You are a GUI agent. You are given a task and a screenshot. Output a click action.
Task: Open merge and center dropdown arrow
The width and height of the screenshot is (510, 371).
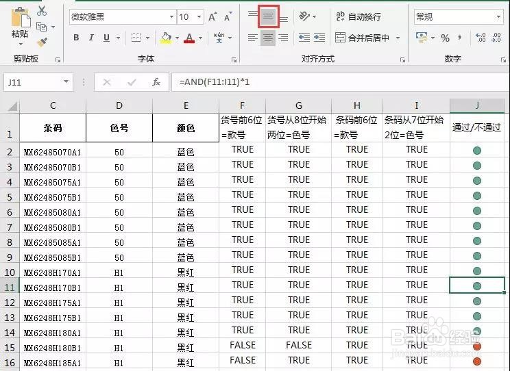coord(398,38)
